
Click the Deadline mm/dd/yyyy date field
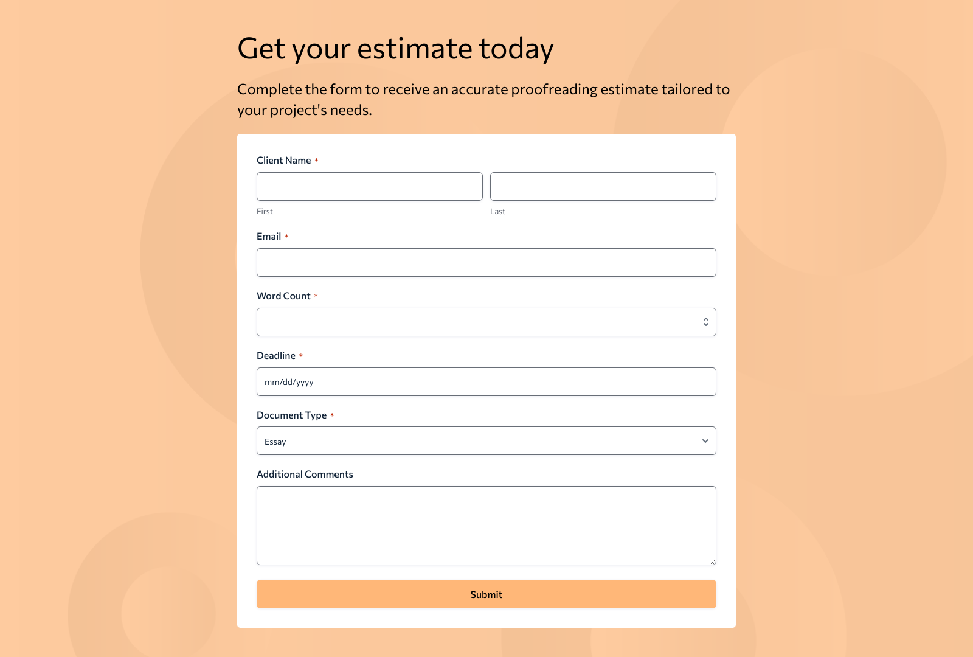pos(486,381)
